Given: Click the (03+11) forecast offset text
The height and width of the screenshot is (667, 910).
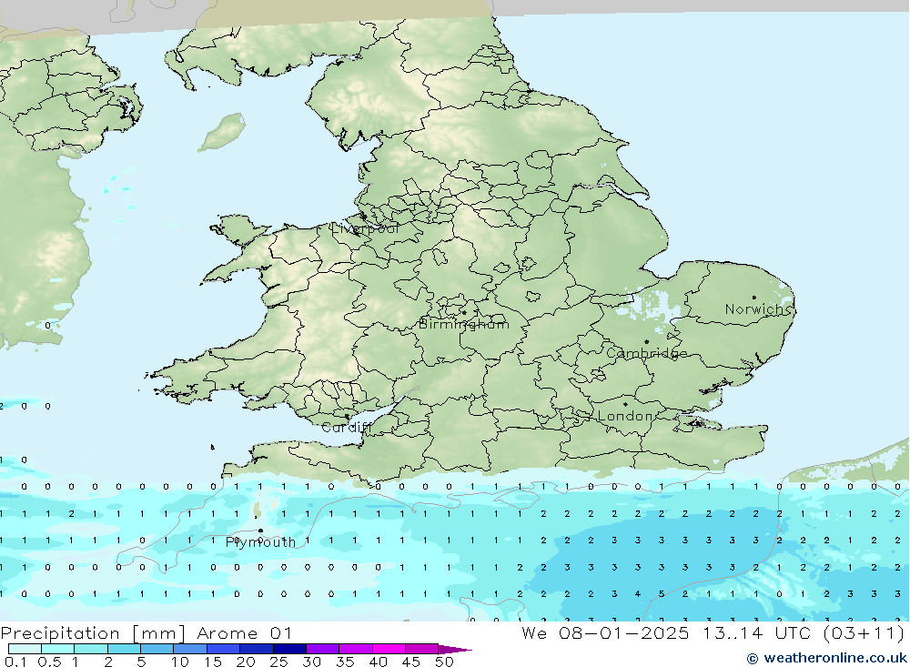Looking at the screenshot, I should click(x=864, y=632).
